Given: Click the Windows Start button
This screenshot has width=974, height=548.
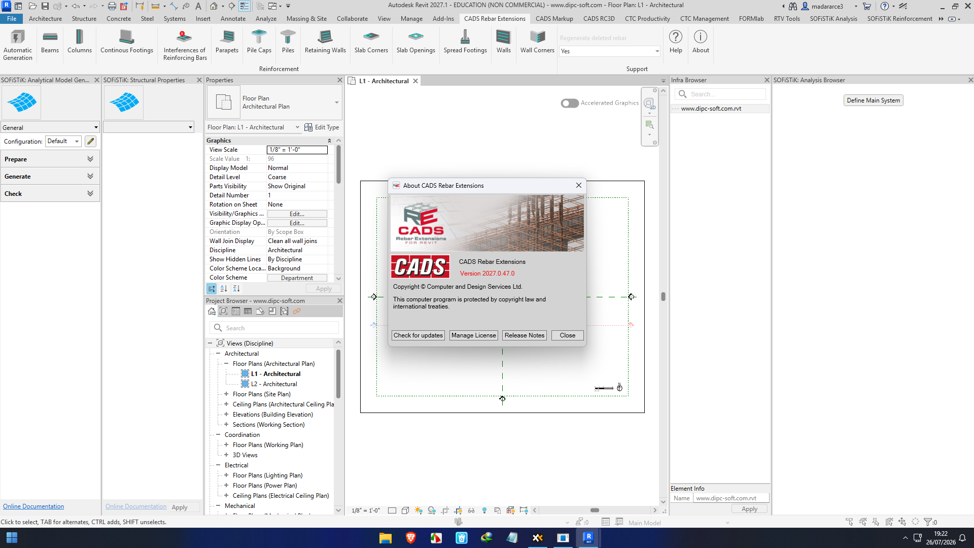Looking at the screenshot, I should [12, 538].
